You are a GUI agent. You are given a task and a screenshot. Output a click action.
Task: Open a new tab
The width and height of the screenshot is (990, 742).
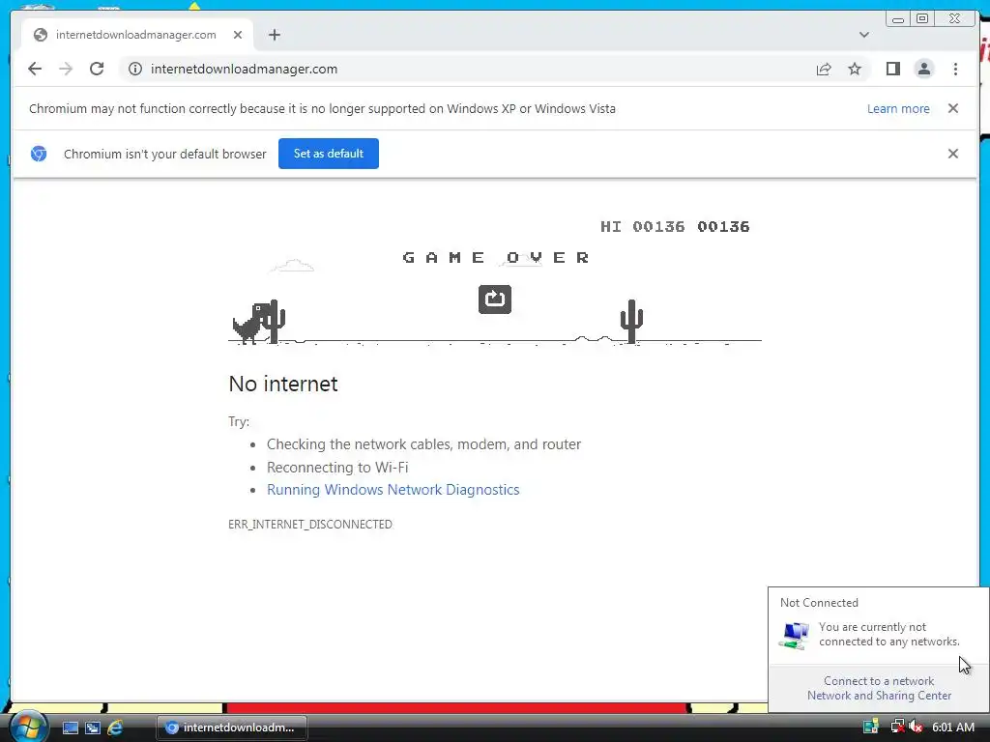[x=274, y=35]
